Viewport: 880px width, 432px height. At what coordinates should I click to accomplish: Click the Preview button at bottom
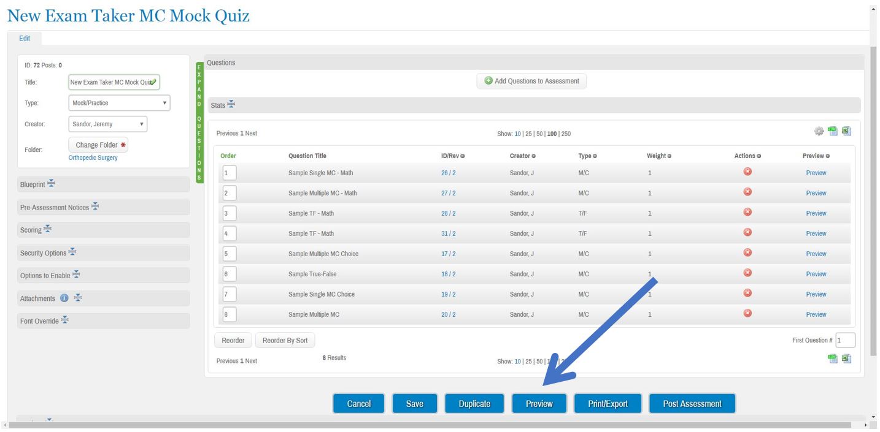point(539,404)
